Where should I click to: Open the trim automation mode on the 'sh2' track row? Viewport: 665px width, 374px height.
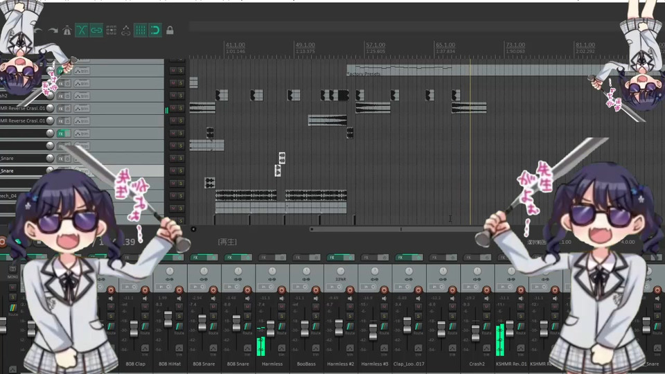82,96
